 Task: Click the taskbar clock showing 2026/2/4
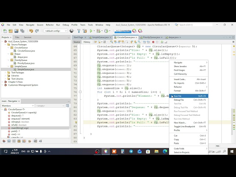point(15,152)
